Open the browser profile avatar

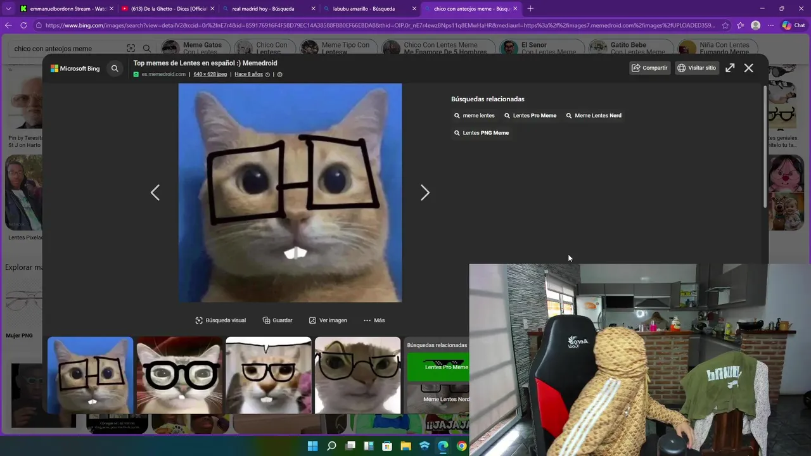coord(755,25)
